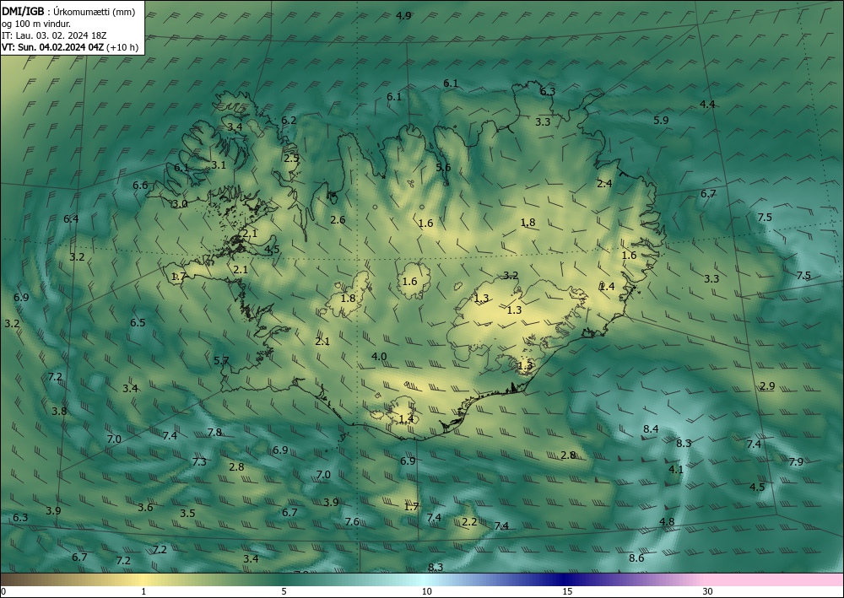The height and width of the screenshot is (598, 844).
Task: Select the 2.6 value label
Action: 338,219
